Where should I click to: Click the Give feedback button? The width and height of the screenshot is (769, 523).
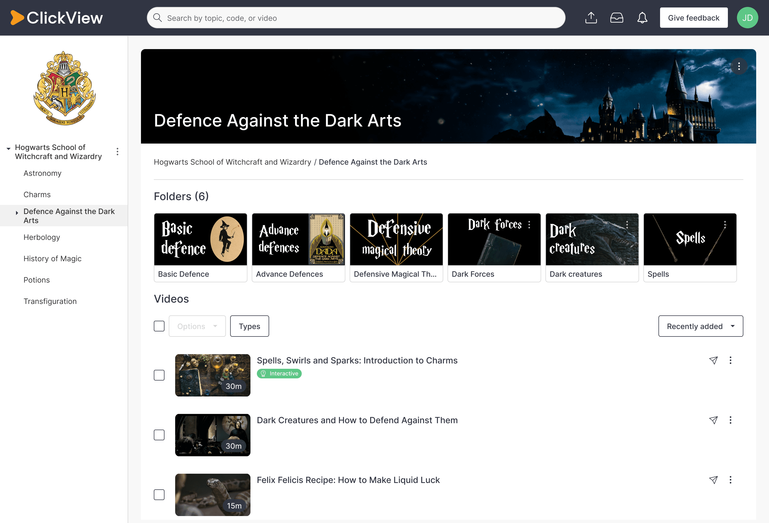point(694,18)
